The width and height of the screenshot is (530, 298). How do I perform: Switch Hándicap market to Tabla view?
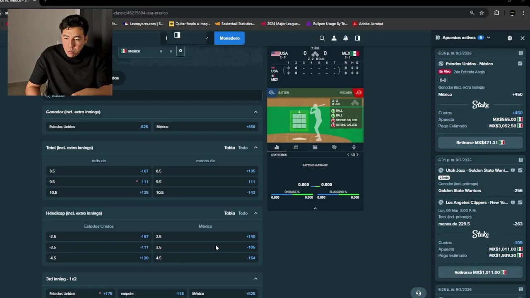click(x=229, y=213)
